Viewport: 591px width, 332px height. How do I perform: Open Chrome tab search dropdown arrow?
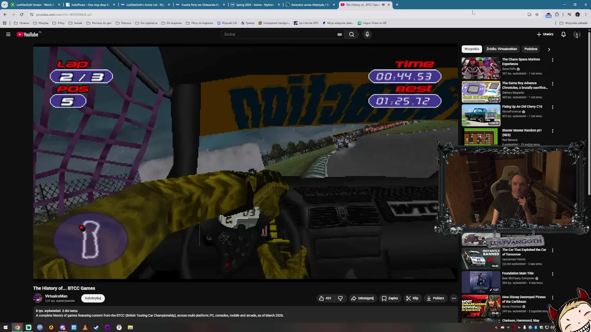coord(5,5)
